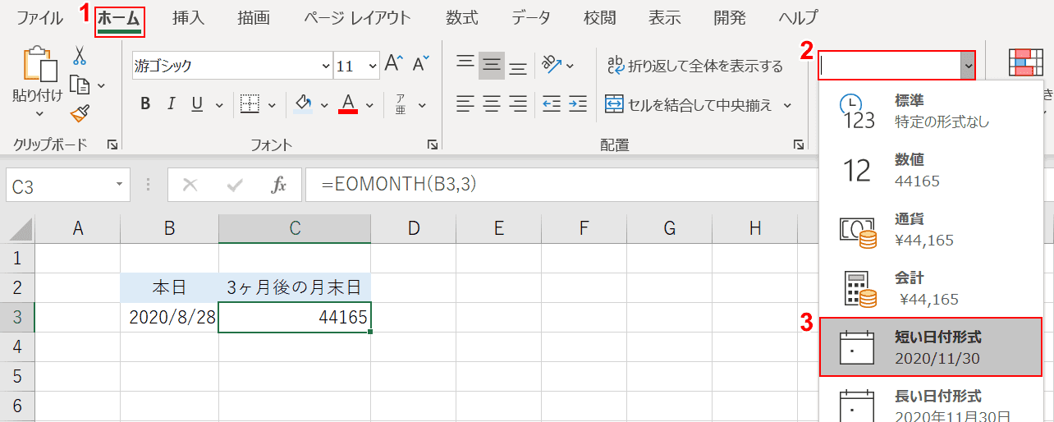Switch to the データ tab
This screenshot has width=1054, height=422.
pyautogui.click(x=531, y=17)
